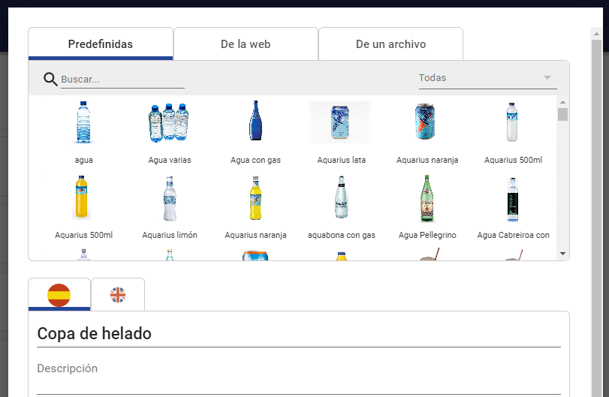Pick the 'Agua Pellegrino' green bottle
Screen dimensions: 609x397
(427, 198)
